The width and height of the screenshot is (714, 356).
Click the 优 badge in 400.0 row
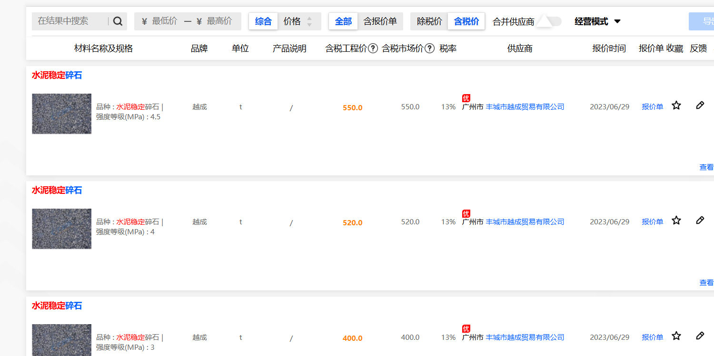(466, 328)
